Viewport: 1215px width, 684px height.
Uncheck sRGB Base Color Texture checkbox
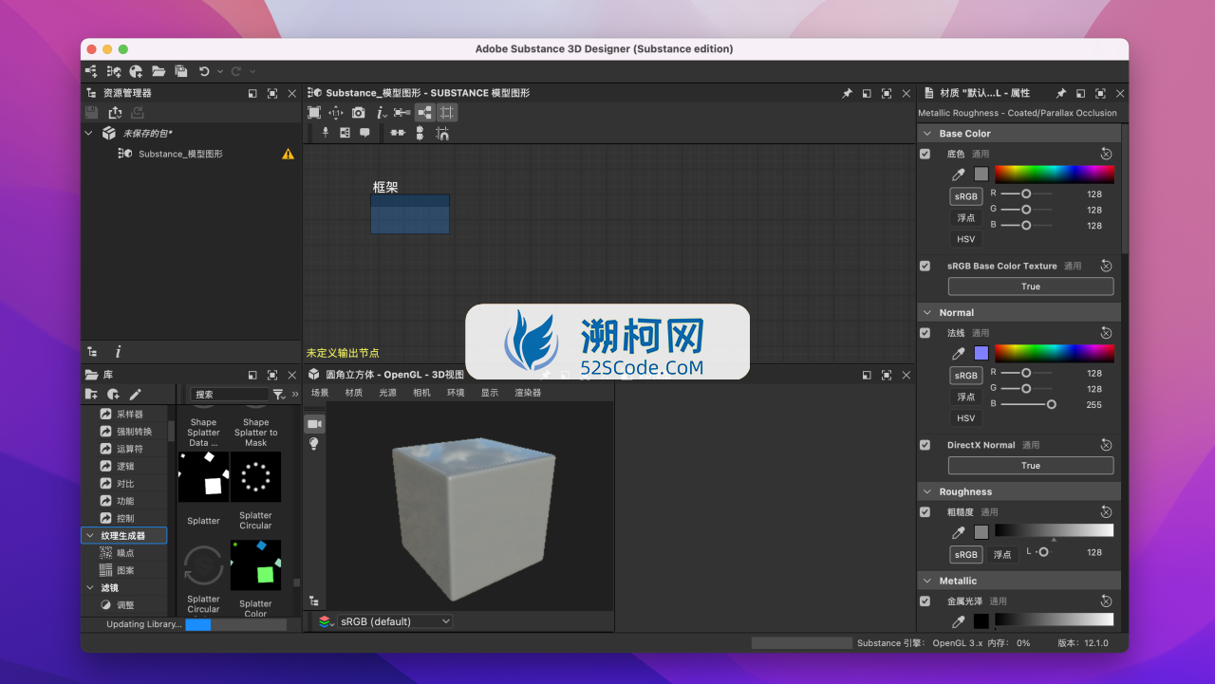click(x=925, y=267)
